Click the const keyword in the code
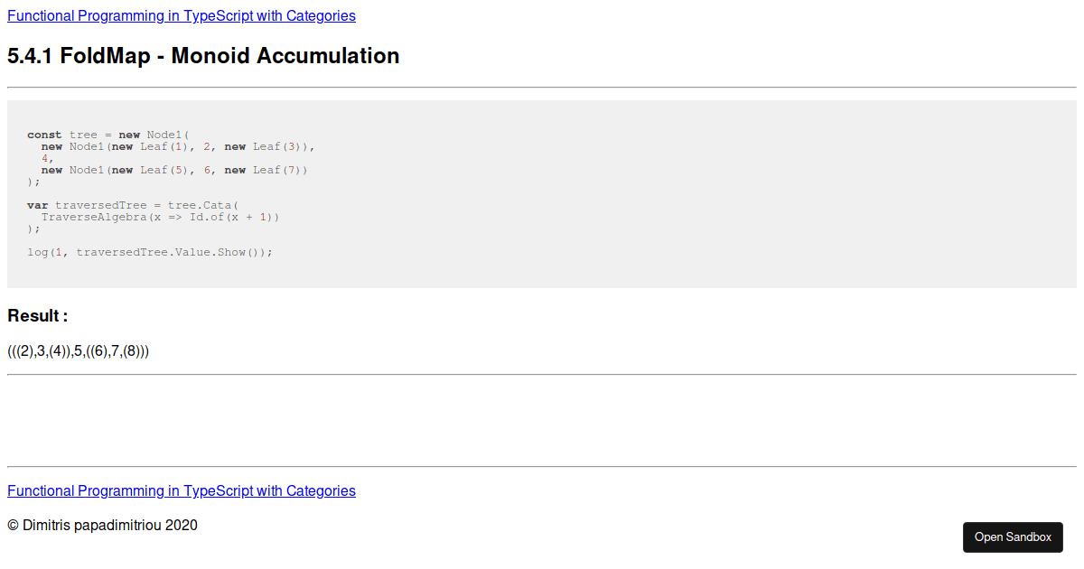Viewport: 1084px width, 569px height. [44, 134]
